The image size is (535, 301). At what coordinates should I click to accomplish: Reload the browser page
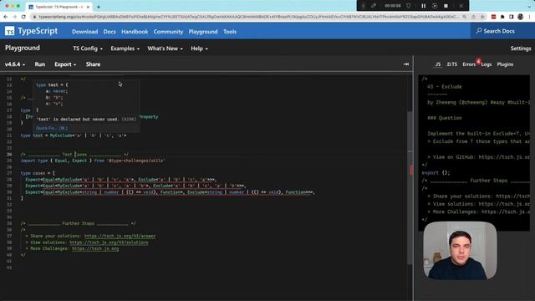click(23, 17)
